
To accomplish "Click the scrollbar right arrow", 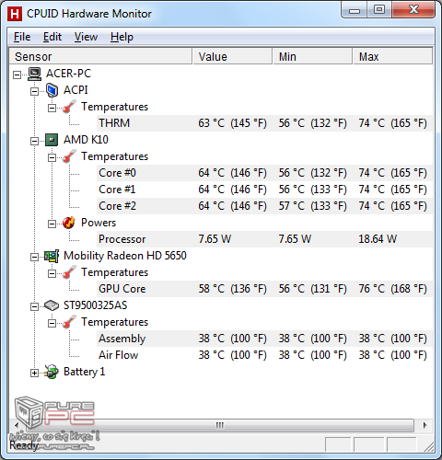I will (425, 425).
